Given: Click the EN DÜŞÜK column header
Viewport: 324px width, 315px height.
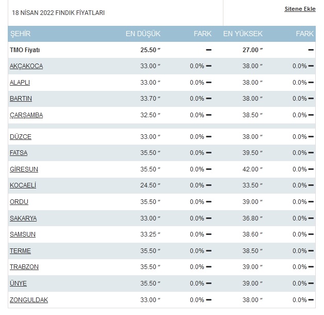Looking at the screenshot, I should 143,34.
